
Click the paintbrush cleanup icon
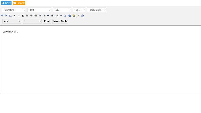(x=78, y=16)
